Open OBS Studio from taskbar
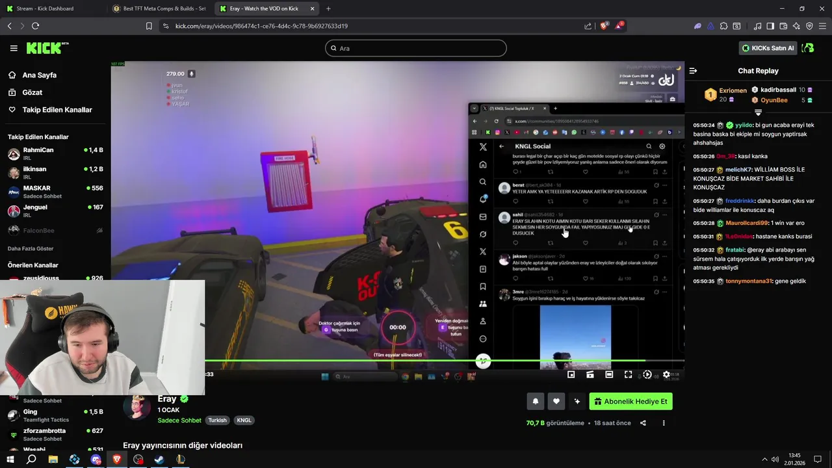This screenshot has height=468, width=832. [138, 460]
